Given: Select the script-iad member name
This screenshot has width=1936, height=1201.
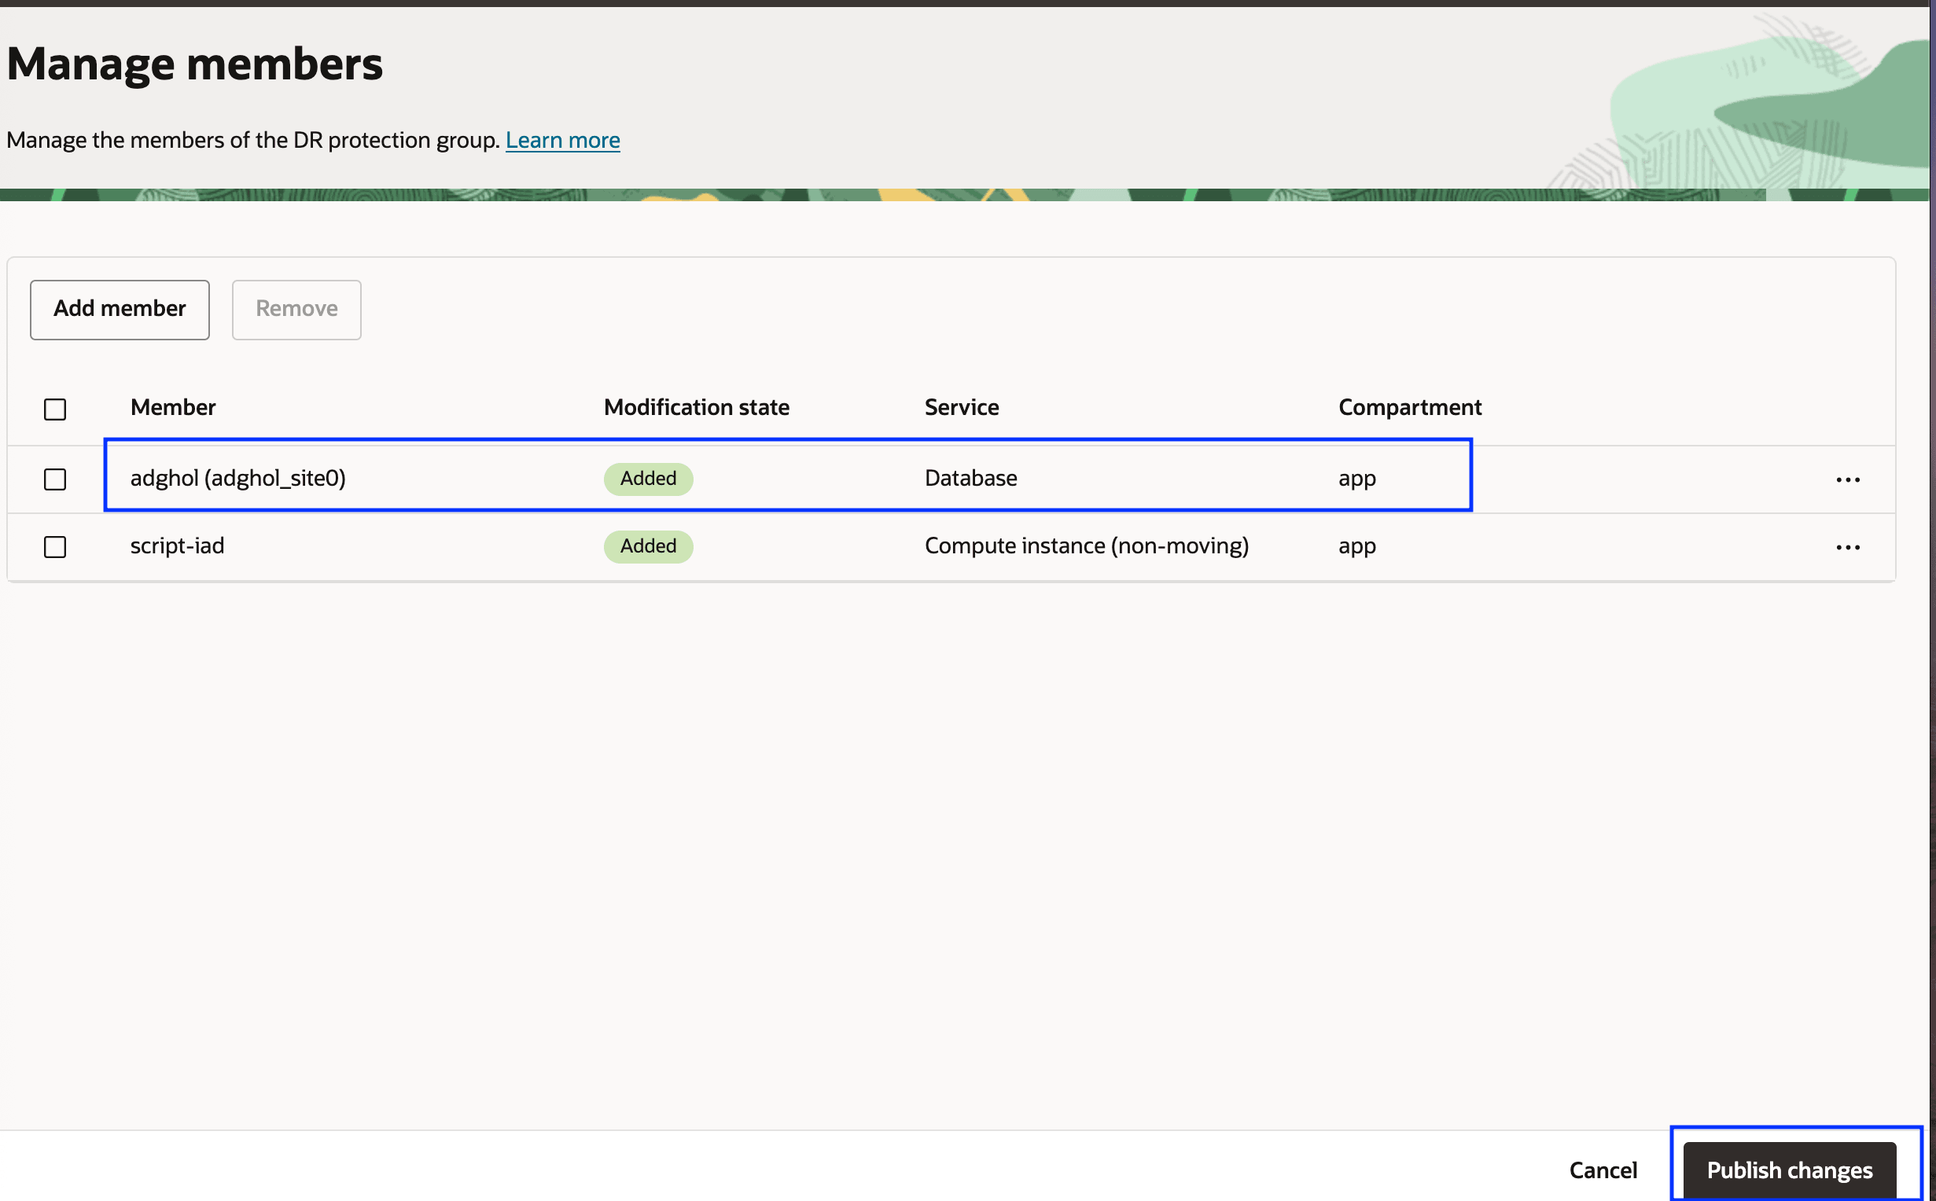Looking at the screenshot, I should [177, 545].
